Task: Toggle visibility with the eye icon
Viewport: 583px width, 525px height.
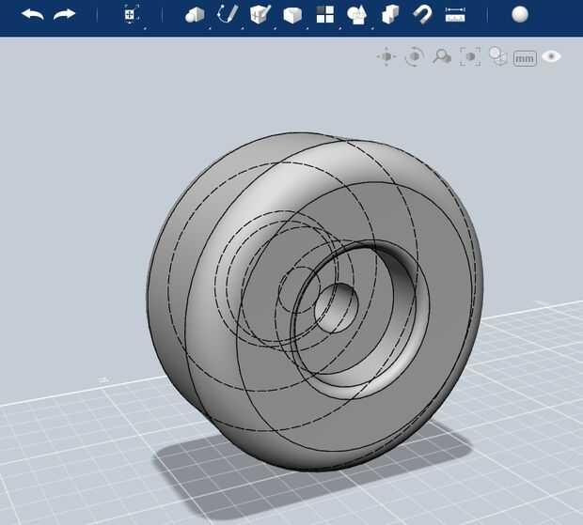Action: (551, 56)
